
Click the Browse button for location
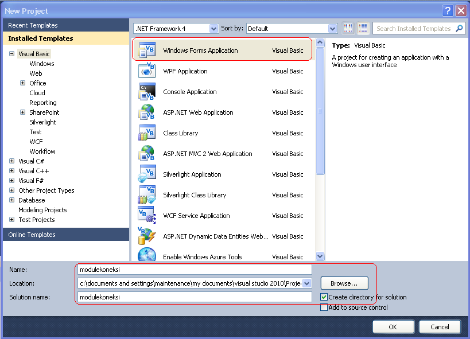pos(344,283)
